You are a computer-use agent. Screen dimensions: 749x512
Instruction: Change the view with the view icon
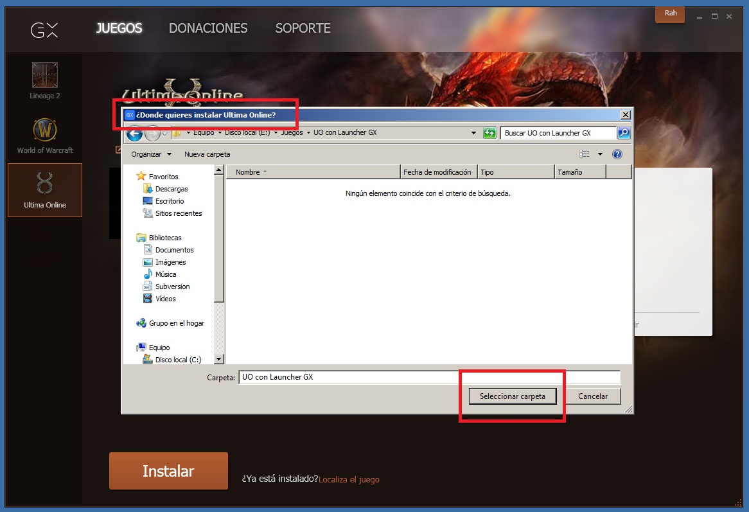point(584,154)
